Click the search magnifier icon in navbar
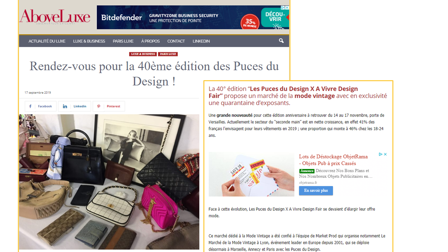Screen dimensions: 448x252 (281, 41)
